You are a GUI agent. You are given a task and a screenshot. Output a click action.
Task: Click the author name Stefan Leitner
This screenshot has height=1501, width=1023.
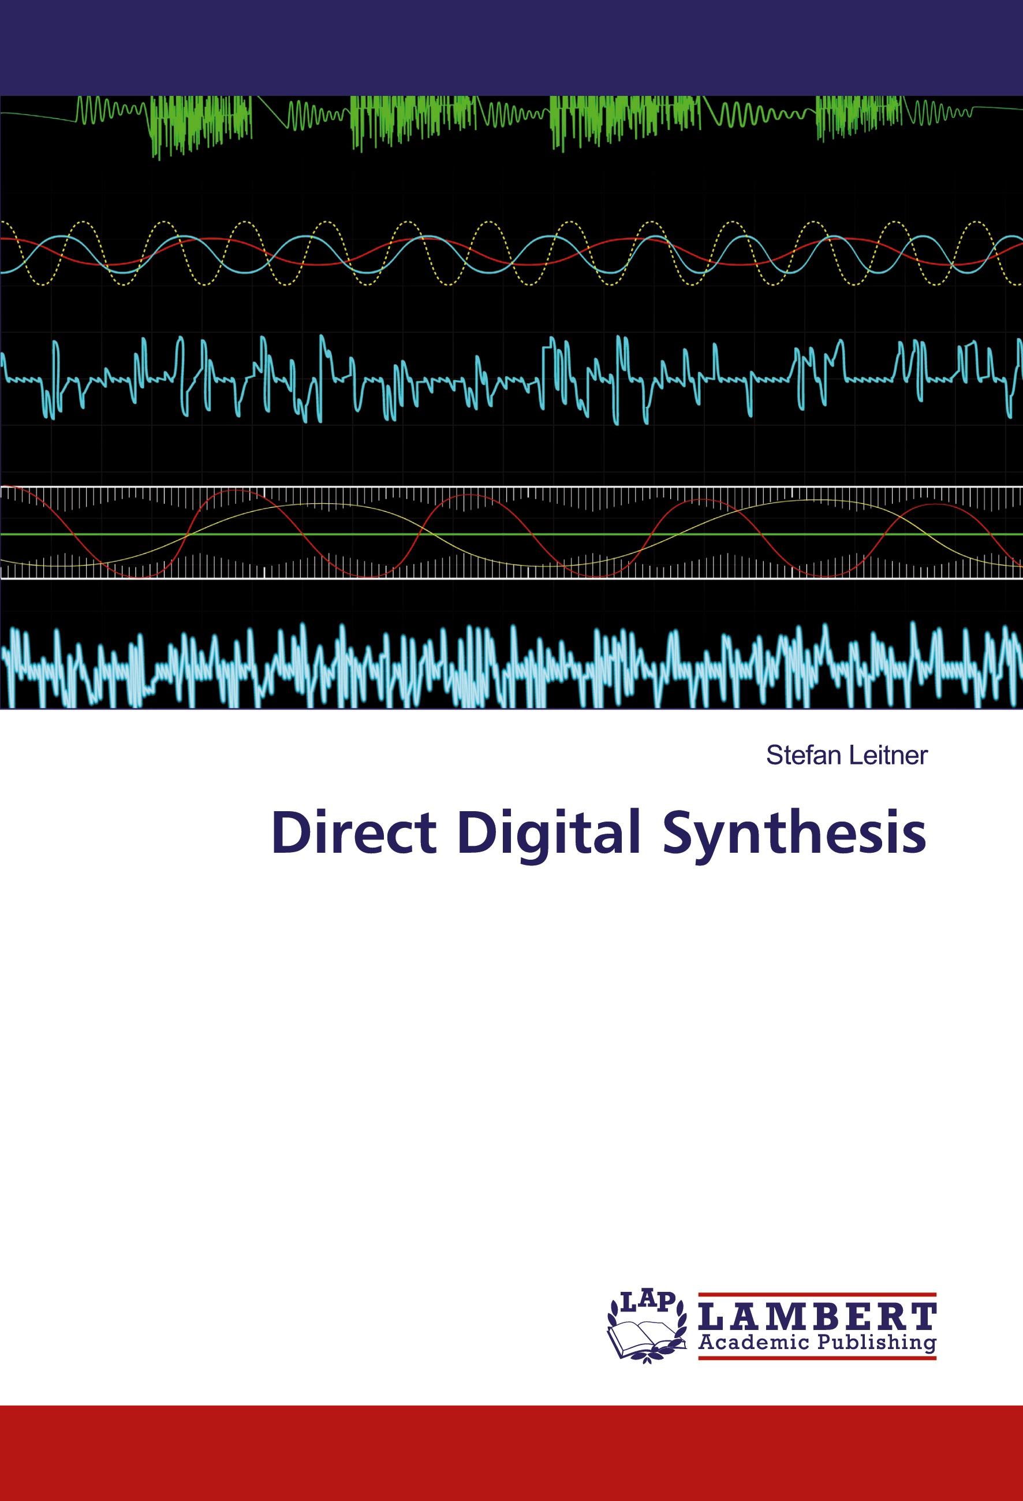pyautogui.click(x=847, y=755)
